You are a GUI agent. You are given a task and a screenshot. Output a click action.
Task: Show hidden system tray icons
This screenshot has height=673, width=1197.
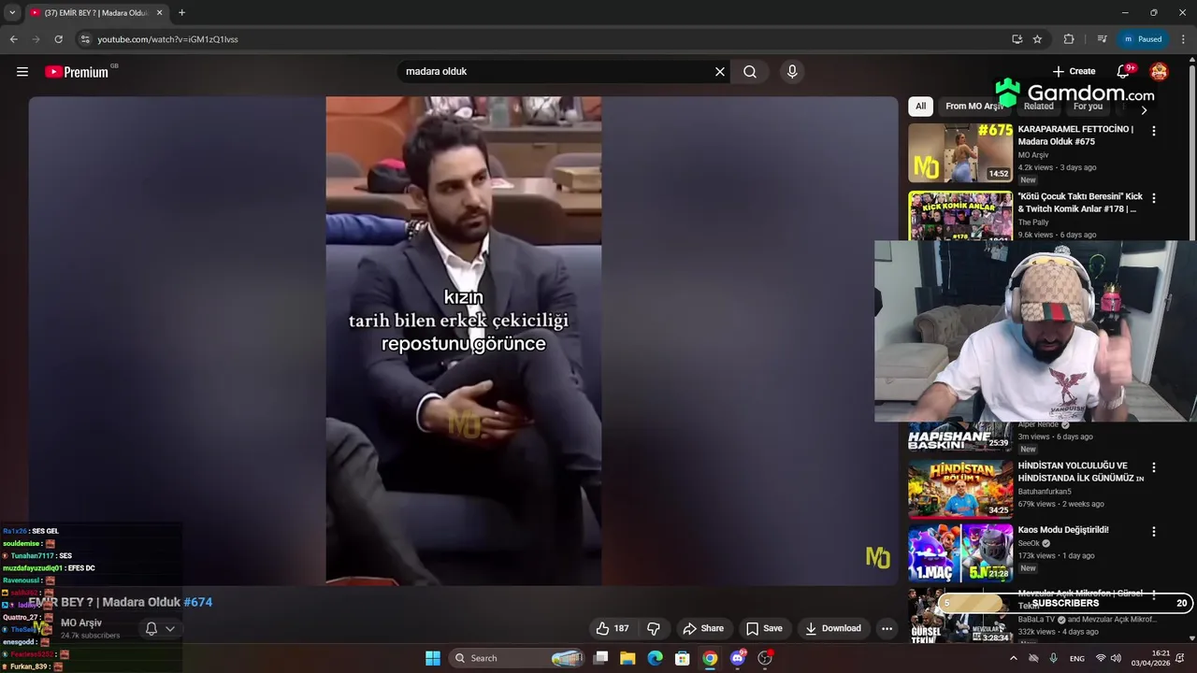pyautogui.click(x=1013, y=658)
